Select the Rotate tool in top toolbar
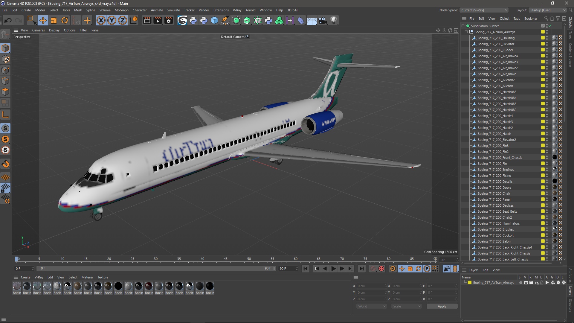 point(65,20)
